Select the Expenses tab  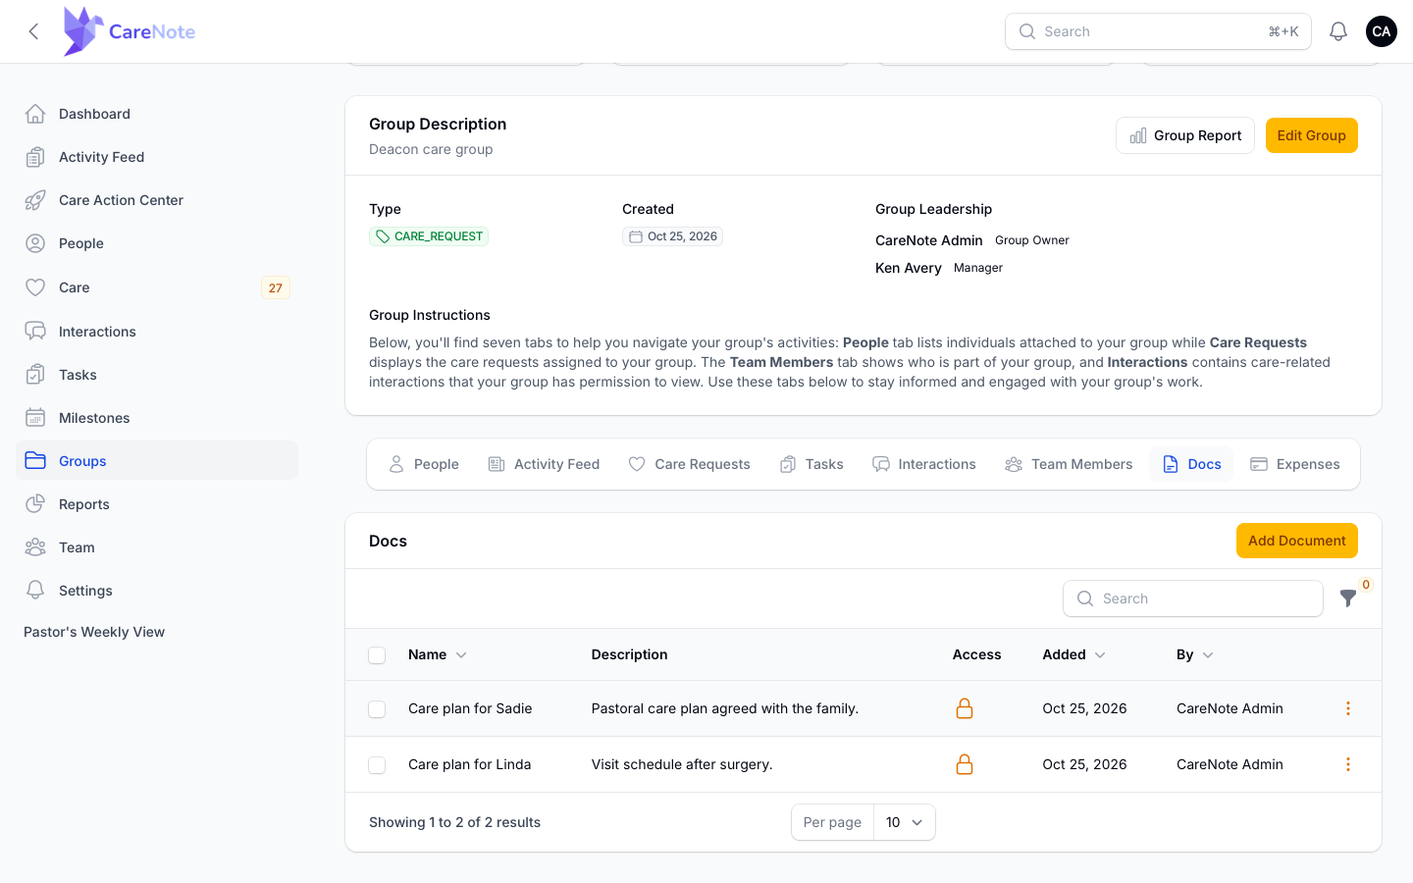[1295, 464]
